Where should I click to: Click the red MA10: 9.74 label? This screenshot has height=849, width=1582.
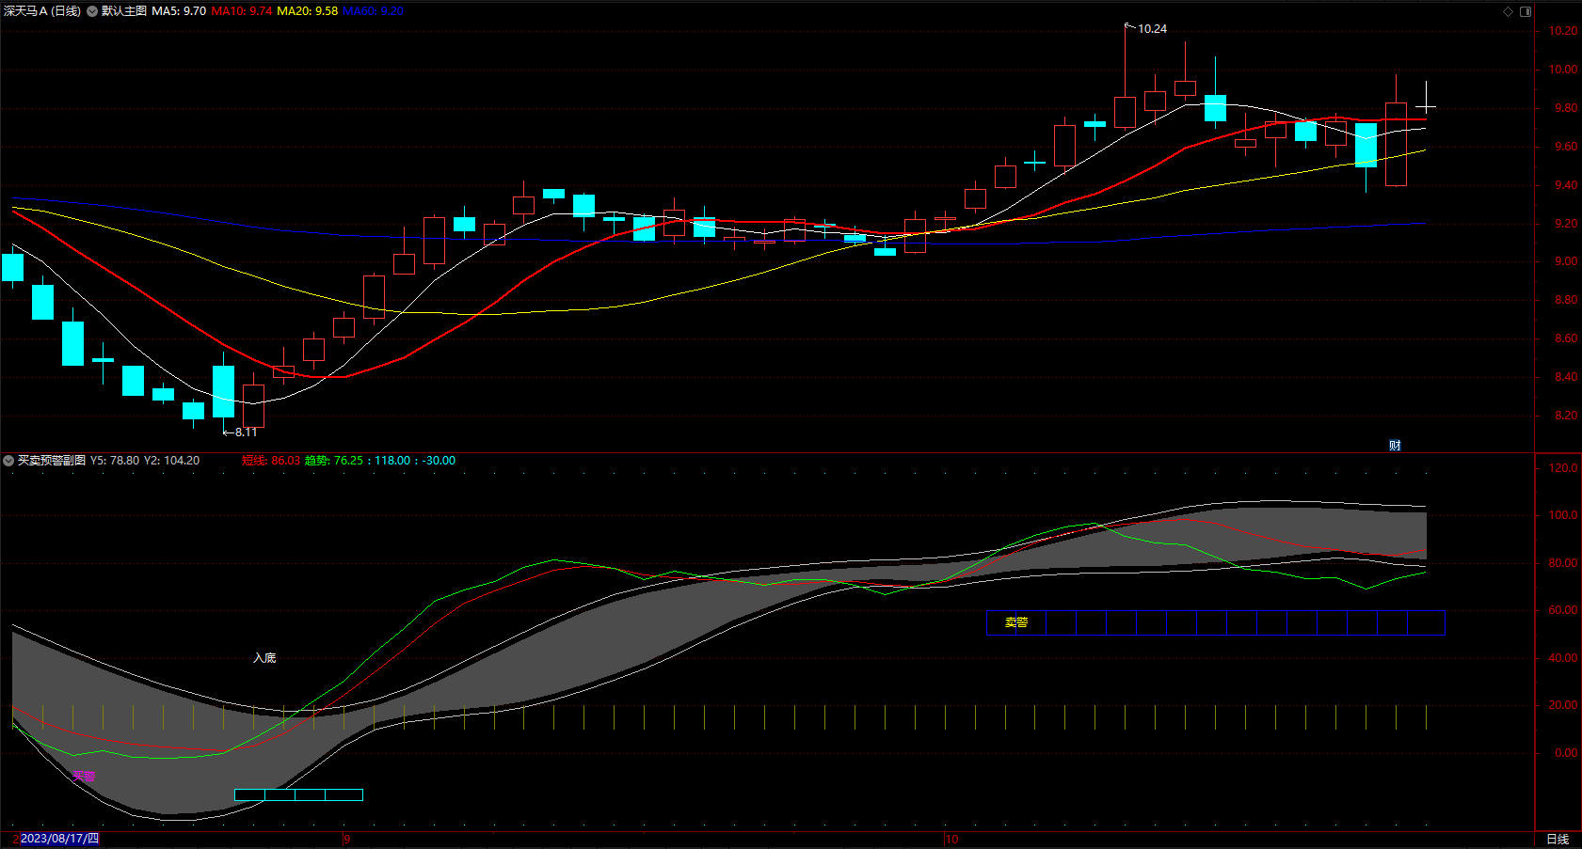242,11
